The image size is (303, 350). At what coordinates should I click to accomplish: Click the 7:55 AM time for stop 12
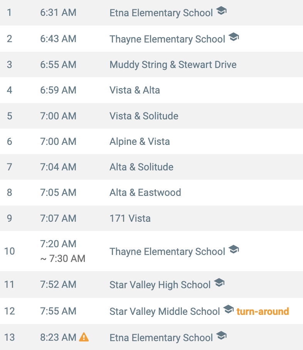coord(58,311)
